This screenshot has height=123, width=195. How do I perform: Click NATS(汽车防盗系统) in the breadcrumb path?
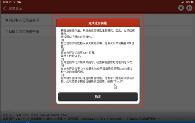point(143,119)
